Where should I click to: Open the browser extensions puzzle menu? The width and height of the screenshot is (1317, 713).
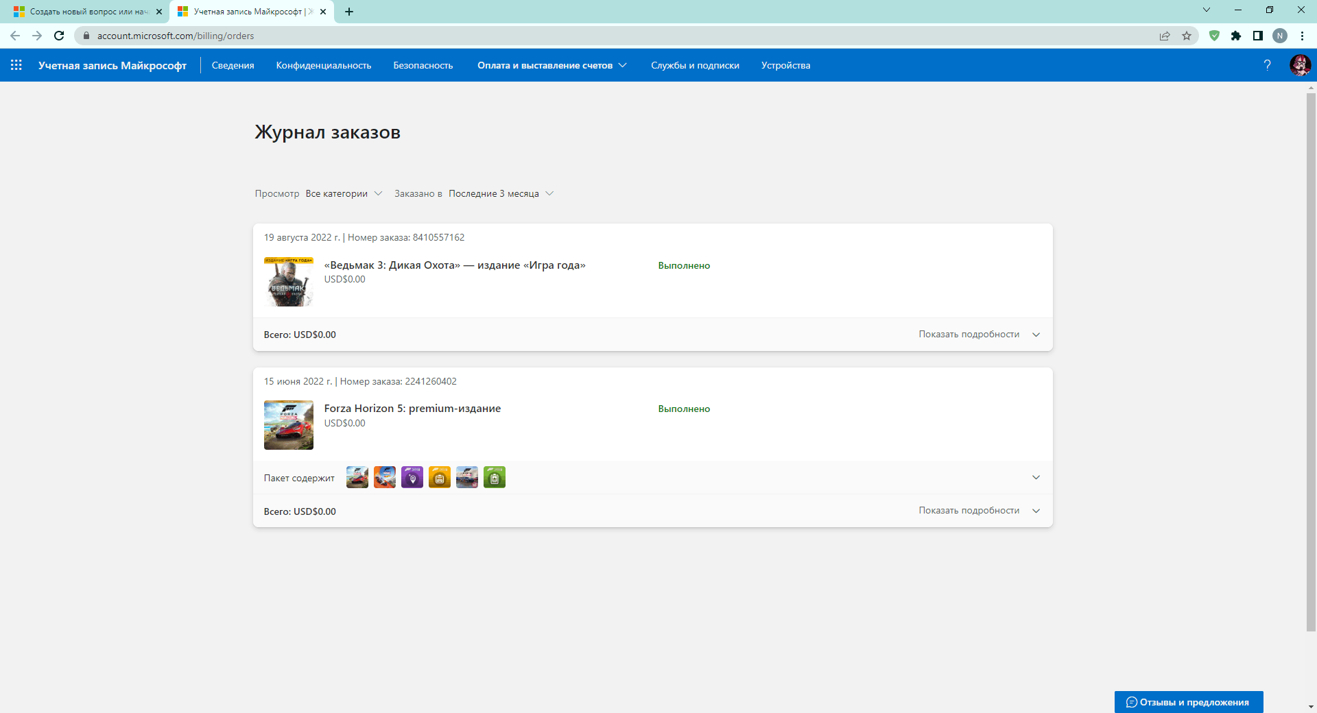coord(1236,36)
